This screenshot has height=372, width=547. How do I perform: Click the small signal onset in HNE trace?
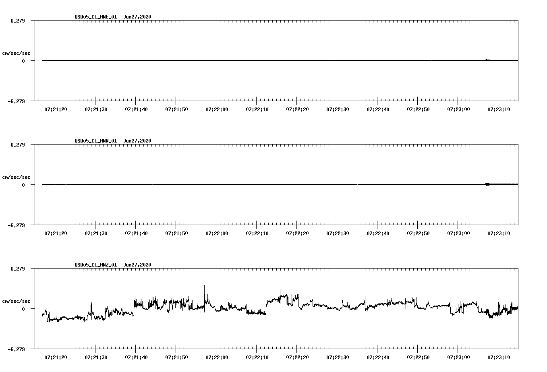[x=487, y=60]
